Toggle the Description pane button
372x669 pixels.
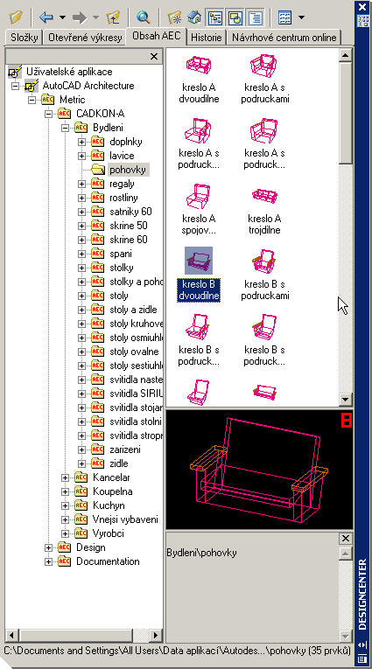(x=256, y=17)
